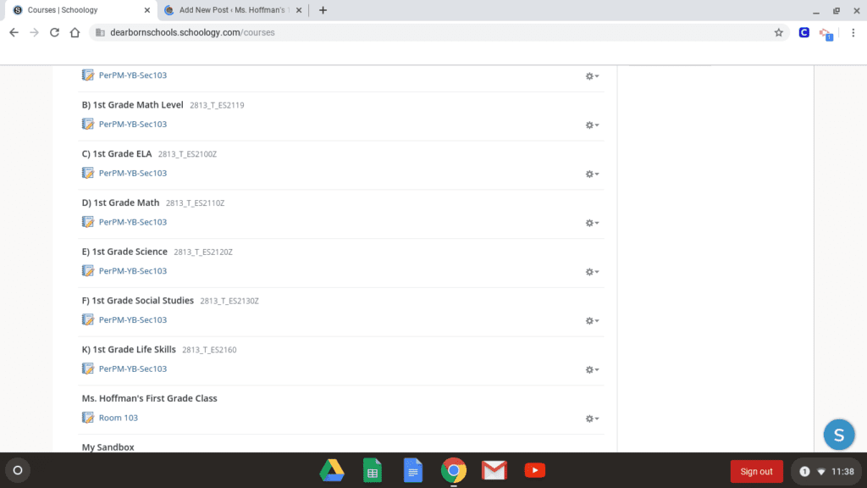867x488 pixels.
Task: Click course code 2813_T_ES2160
Action: (x=209, y=350)
